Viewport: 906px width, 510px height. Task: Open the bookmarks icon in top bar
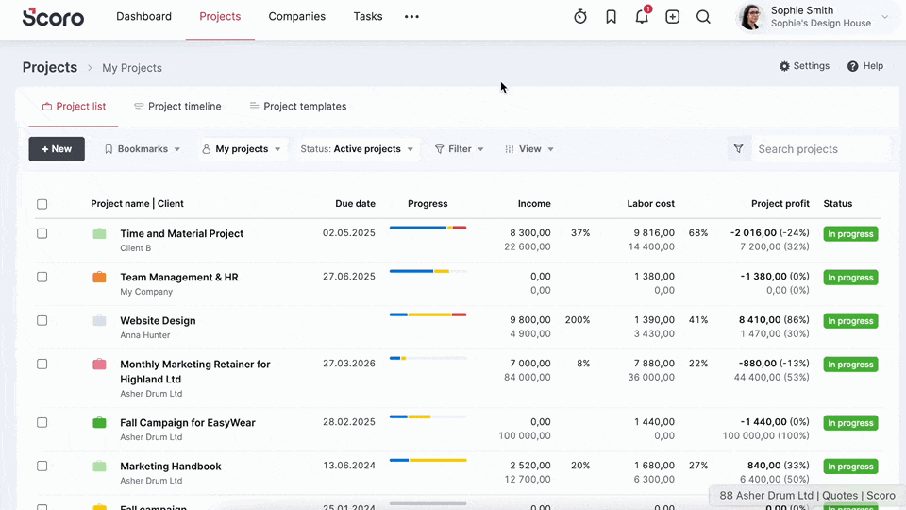(x=611, y=17)
